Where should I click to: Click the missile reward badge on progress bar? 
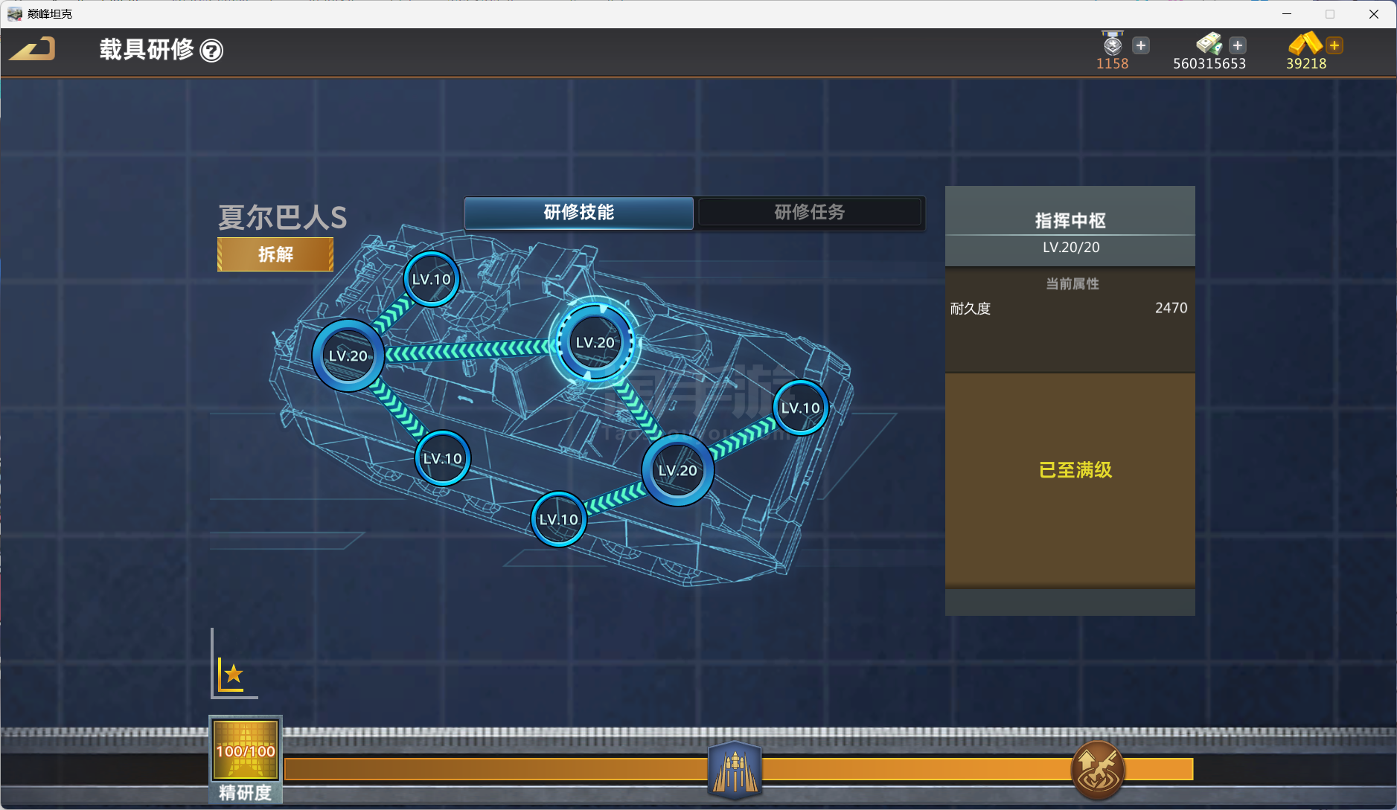coord(735,770)
